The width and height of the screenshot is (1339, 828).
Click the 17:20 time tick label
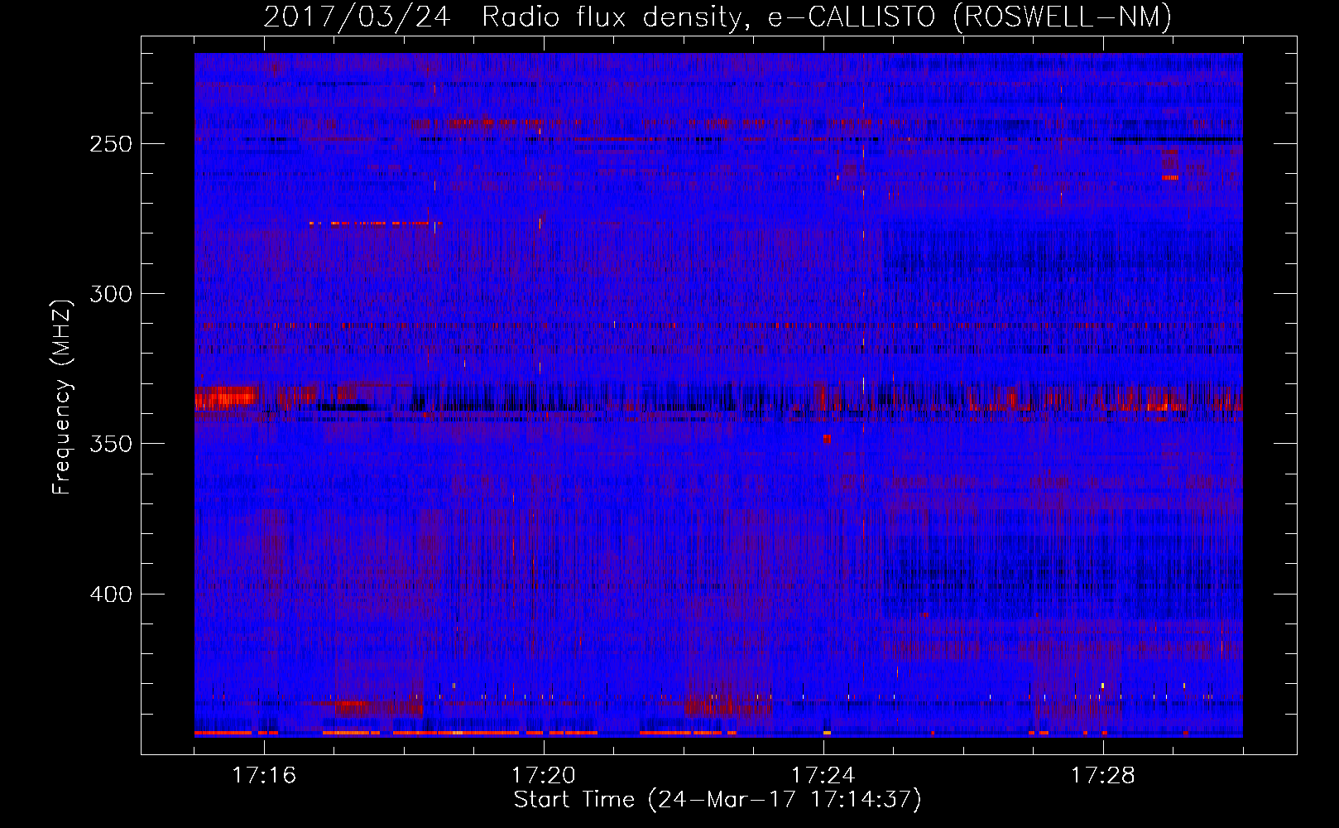pyautogui.click(x=544, y=776)
